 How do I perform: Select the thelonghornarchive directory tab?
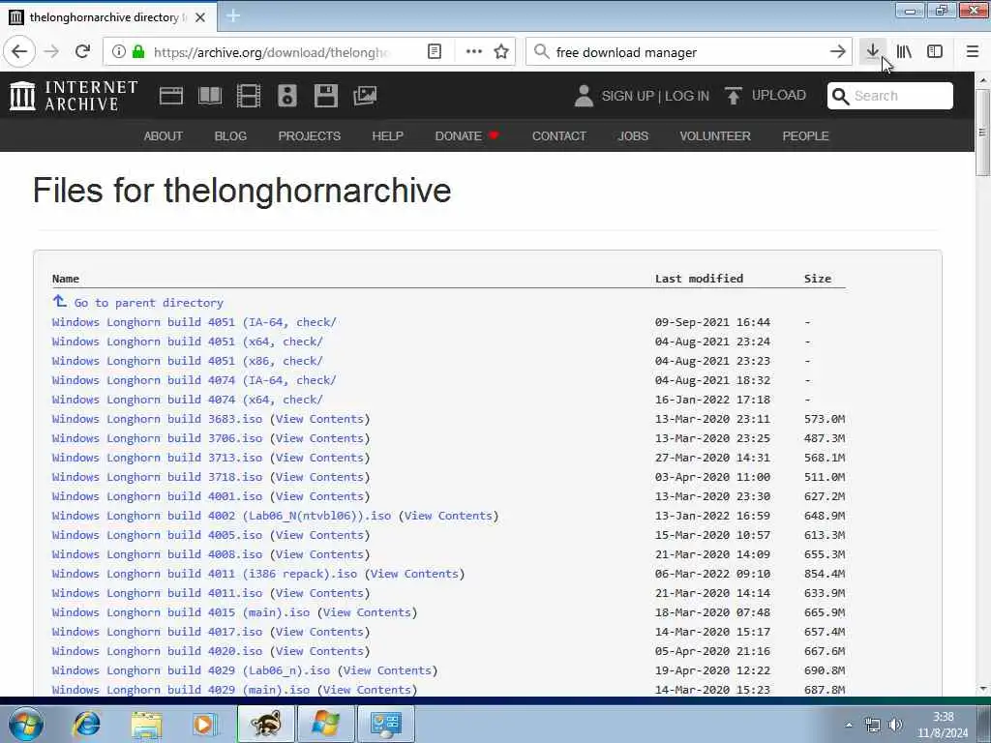coord(108,17)
